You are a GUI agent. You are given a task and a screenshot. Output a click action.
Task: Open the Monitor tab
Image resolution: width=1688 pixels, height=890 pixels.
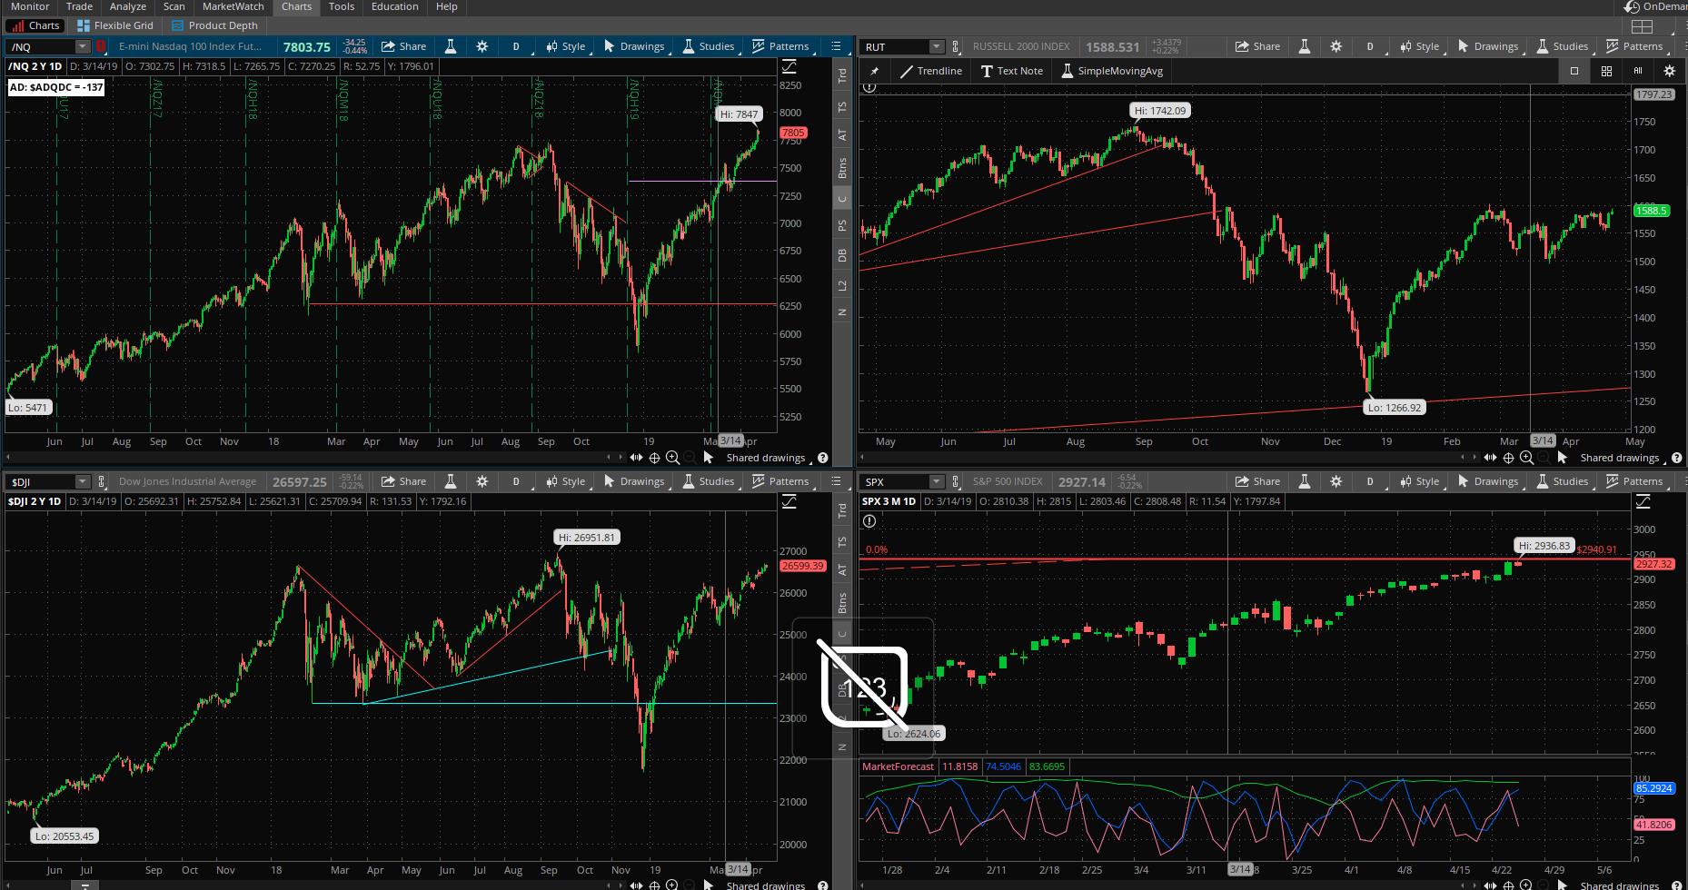click(30, 6)
